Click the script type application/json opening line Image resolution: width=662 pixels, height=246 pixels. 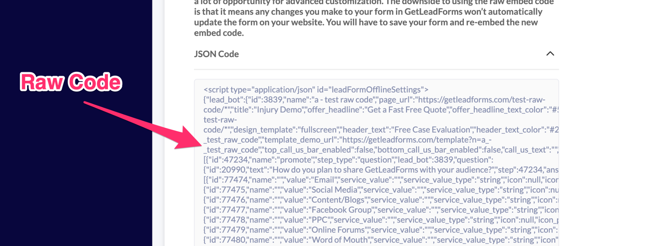coord(316,89)
